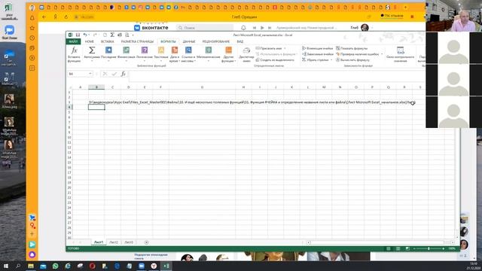The width and height of the screenshot is (482, 271).
Task: Click the bell icon in browser sidebar
Action: click(32, 18)
